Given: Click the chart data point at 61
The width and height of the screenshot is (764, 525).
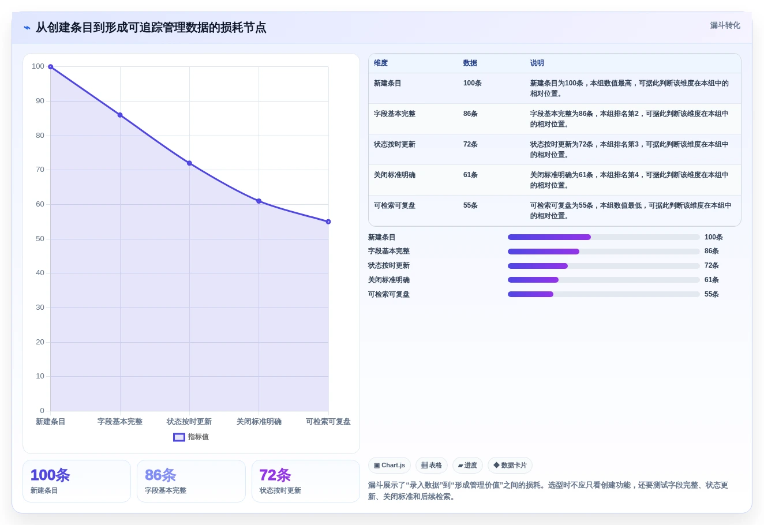Looking at the screenshot, I should coord(259,201).
